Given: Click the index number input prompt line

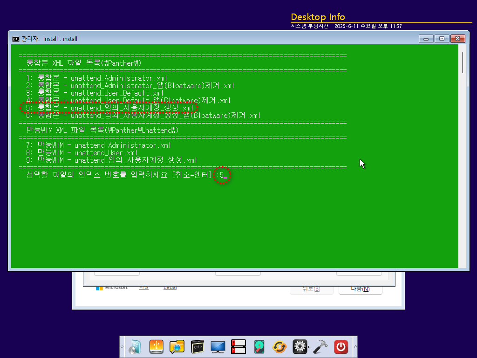Looking at the screenshot, I should click(127, 175).
